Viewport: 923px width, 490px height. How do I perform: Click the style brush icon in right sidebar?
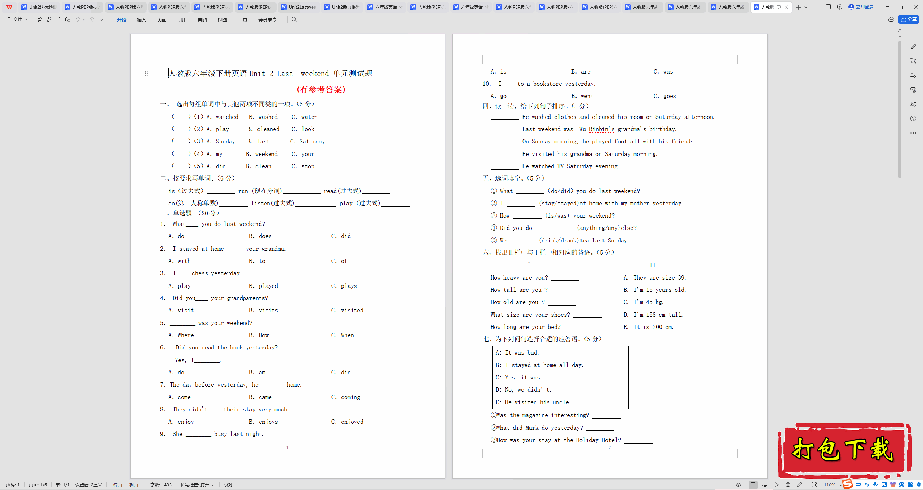[913, 90]
